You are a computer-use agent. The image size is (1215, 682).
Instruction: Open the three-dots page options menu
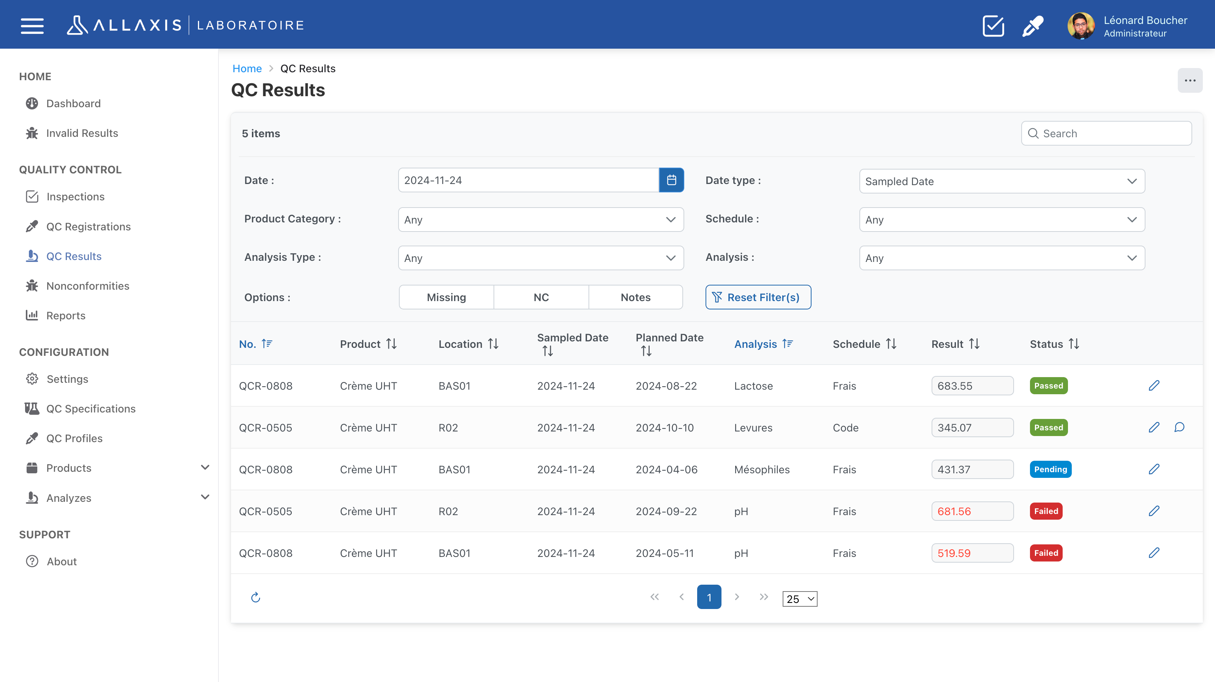(1190, 80)
